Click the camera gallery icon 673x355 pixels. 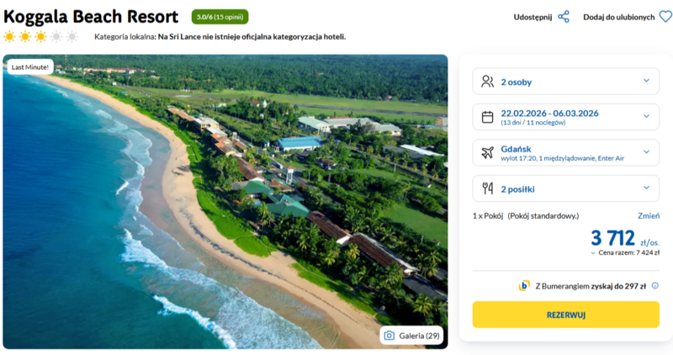389,336
